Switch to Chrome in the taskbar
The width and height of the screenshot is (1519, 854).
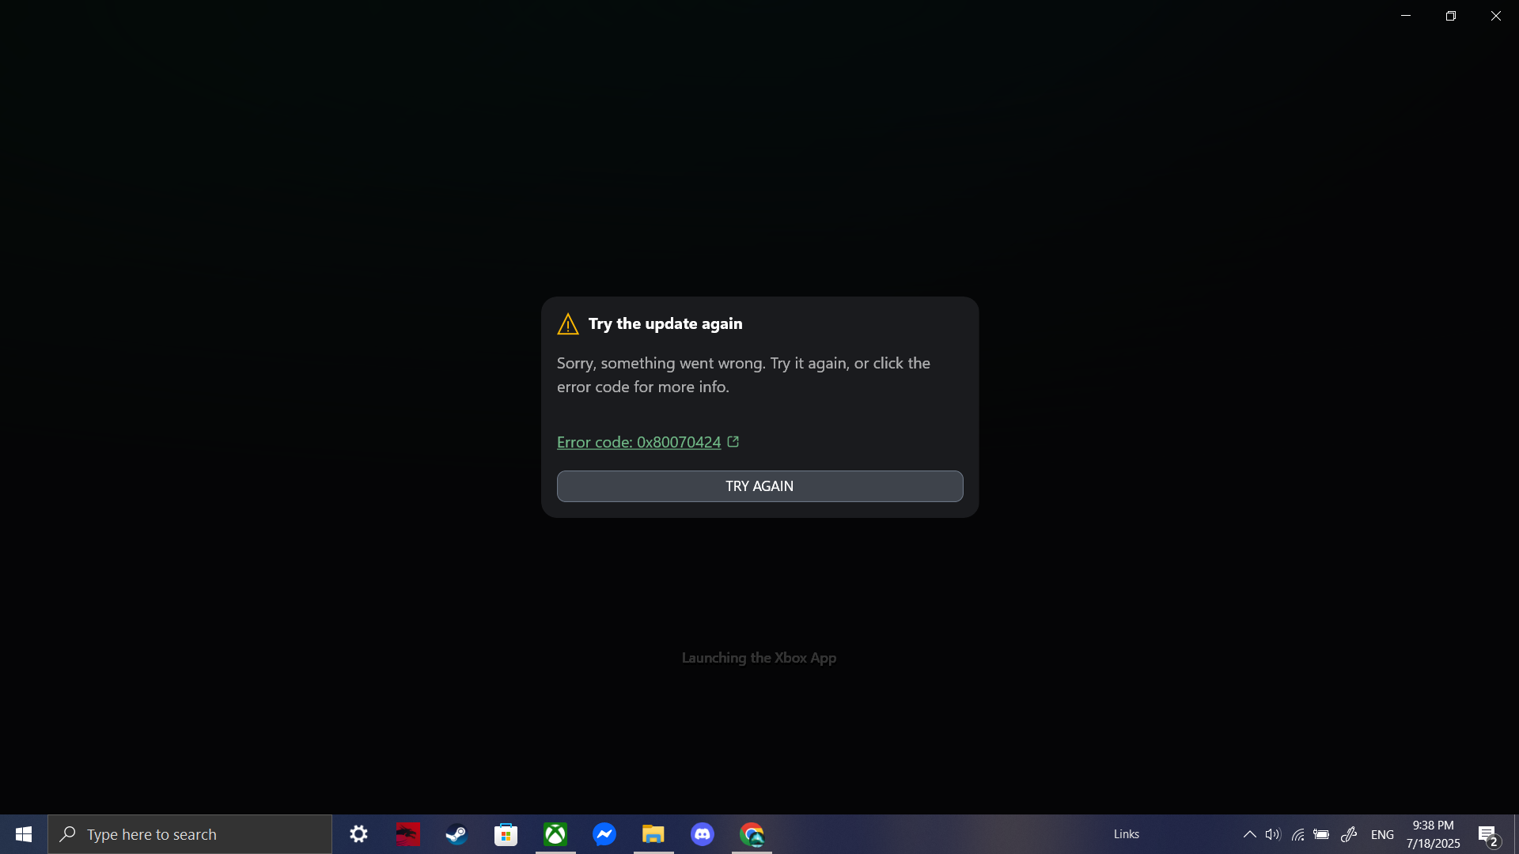click(752, 834)
